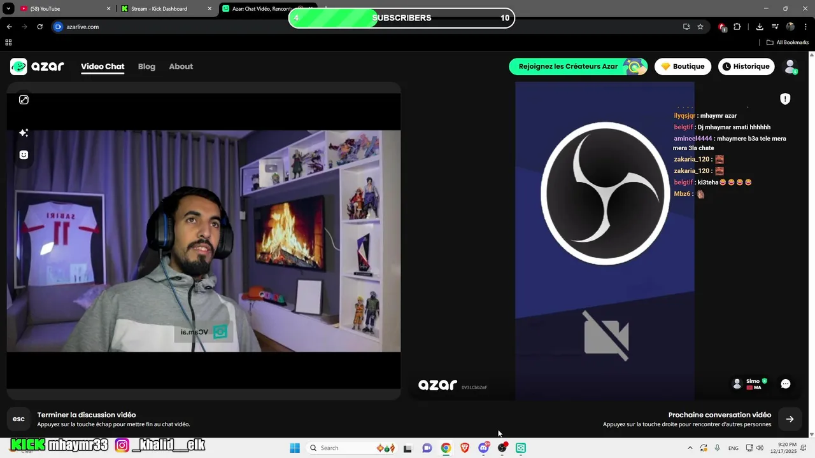Click amineel4444 chat message

[730, 143]
